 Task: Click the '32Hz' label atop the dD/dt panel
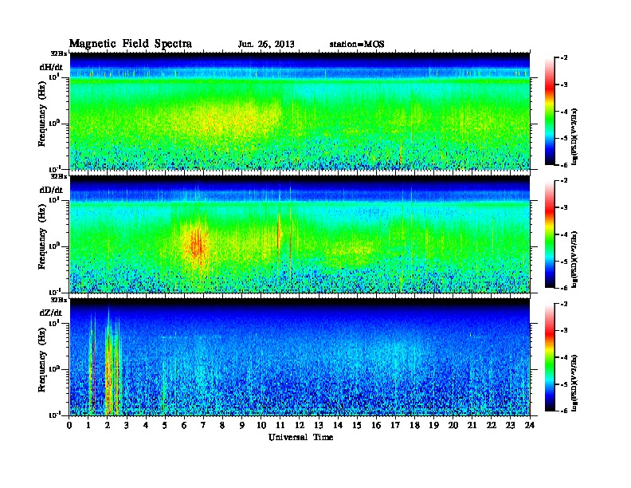(59, 176)
